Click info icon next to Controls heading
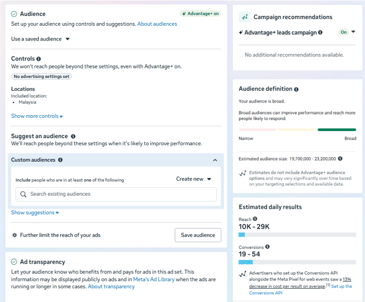Screen dimensions: 365x302 (x=38, y=59)
